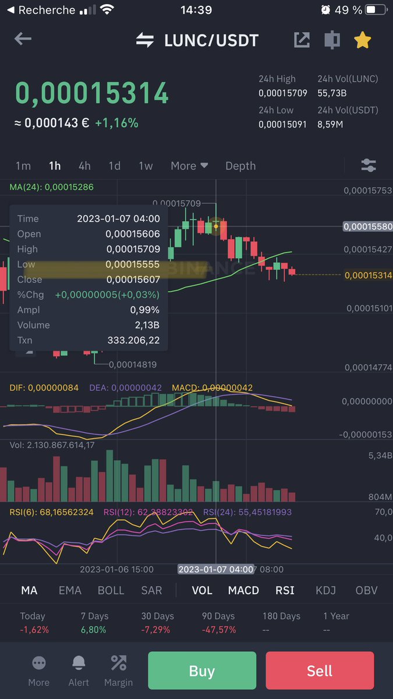Toggle the OBV sub-indicator
393x699 pixels.
tap(366, 590)
